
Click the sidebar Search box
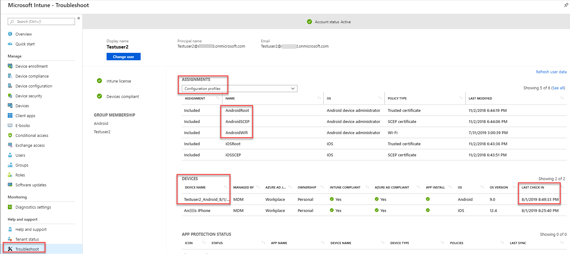pyautogui.click(x=41, y=21)
